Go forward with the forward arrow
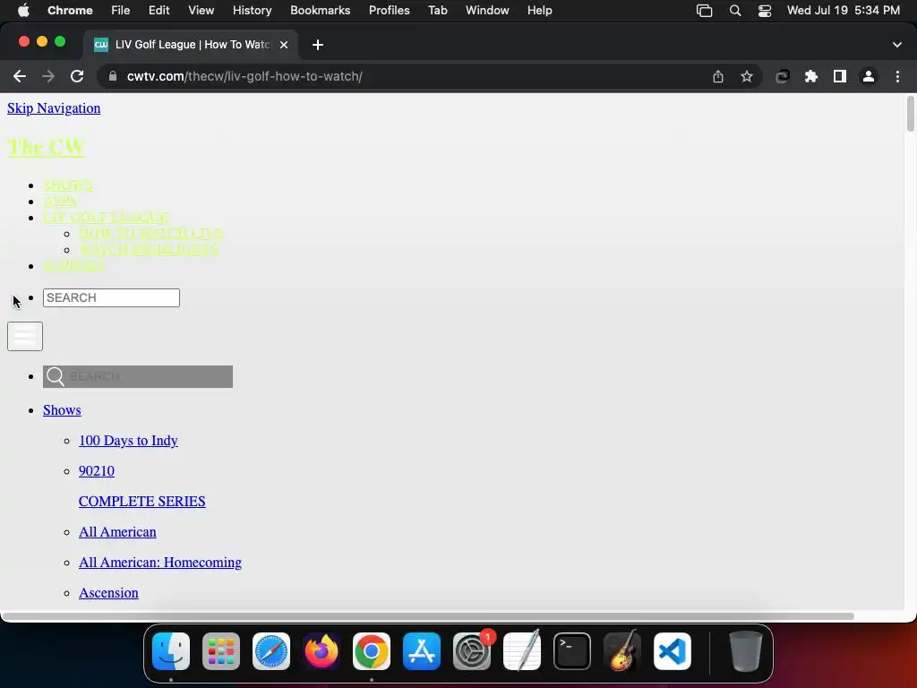 pos(48,76)
